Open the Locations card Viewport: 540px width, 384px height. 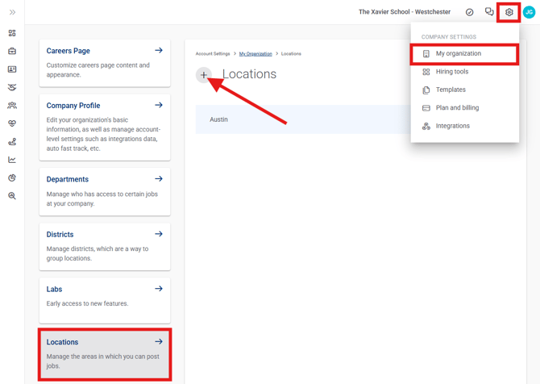[105, 354]
